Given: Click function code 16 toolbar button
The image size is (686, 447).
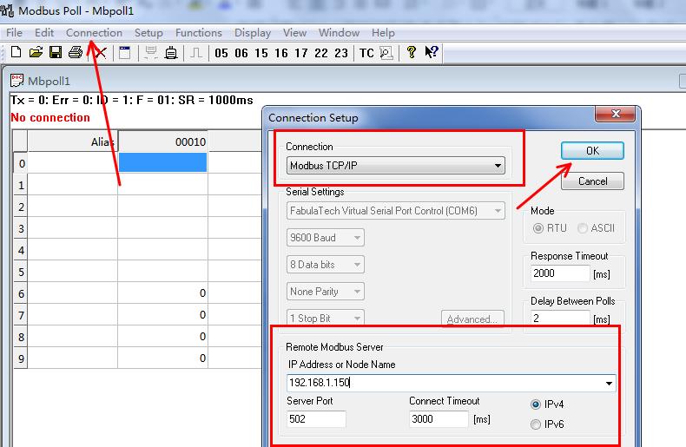Looking at the screenshot, I should coord(280,54).
